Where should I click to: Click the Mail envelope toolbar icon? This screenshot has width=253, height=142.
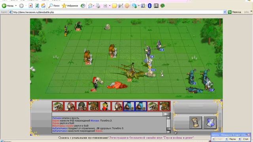tap(90, 6)
